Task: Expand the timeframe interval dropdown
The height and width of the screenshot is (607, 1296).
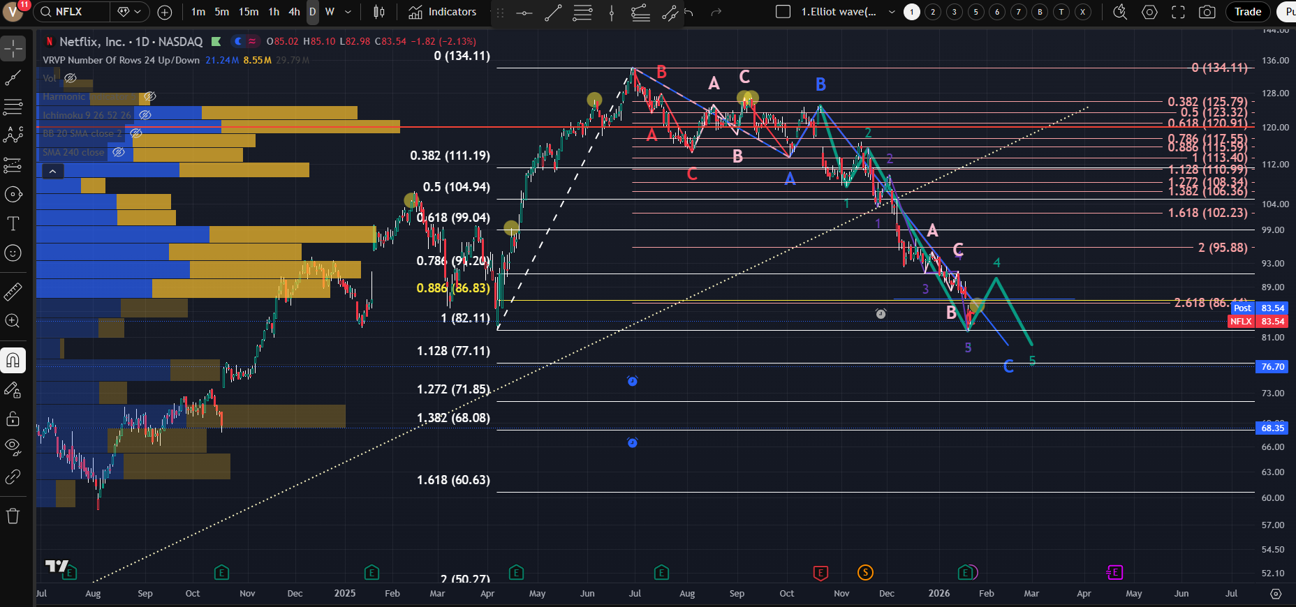Action: (348, 12)
